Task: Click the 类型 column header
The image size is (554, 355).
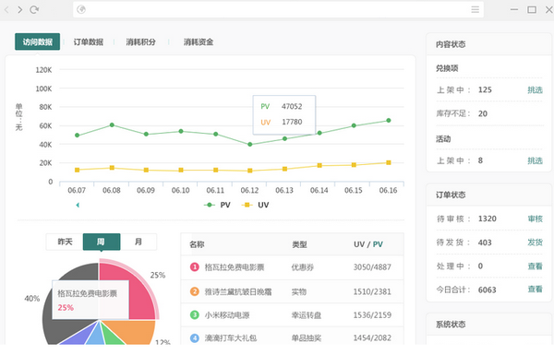Action: [299, 244]
